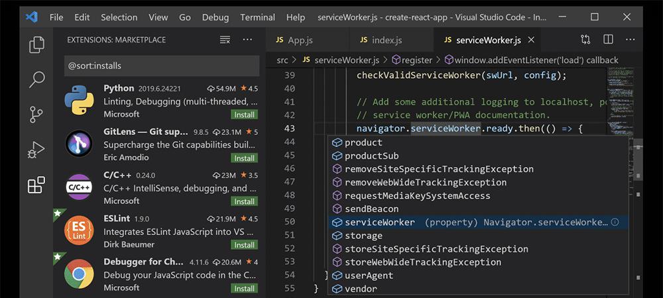Install Debugger for Chrome extension

[x=245, y=289]
